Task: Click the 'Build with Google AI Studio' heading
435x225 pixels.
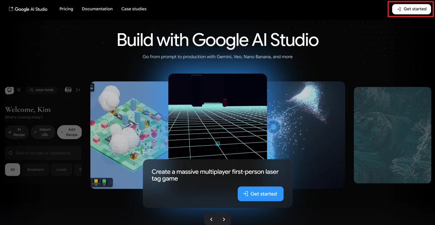Action: 217,40
